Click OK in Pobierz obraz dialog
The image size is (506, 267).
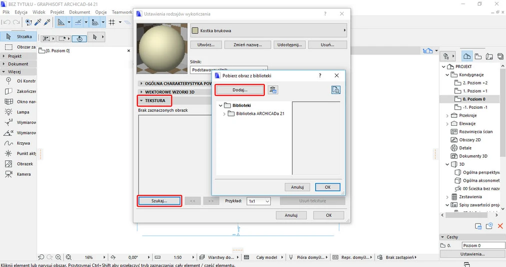(328, 187)
